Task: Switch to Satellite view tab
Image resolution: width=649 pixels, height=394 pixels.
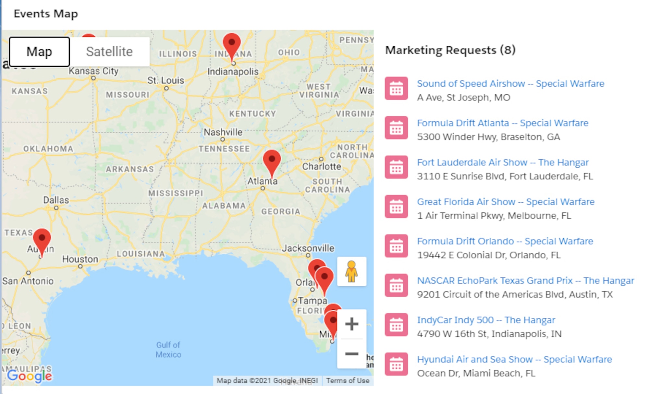Action: 109,52
